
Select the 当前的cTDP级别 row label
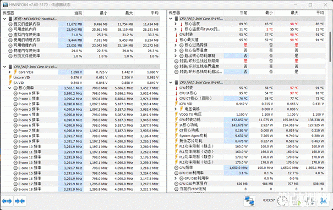click(193, 189)
